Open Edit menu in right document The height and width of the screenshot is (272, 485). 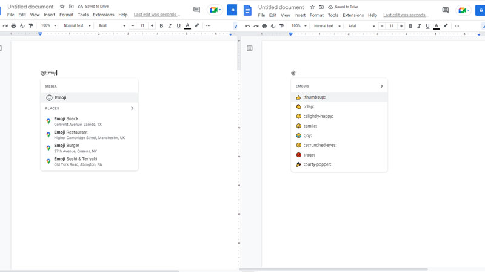(273, 15)
